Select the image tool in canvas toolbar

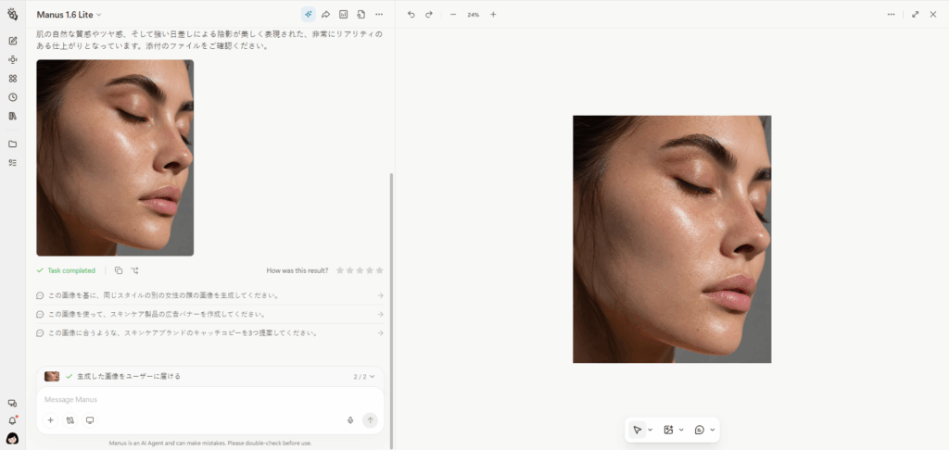[x=668, y=430]
